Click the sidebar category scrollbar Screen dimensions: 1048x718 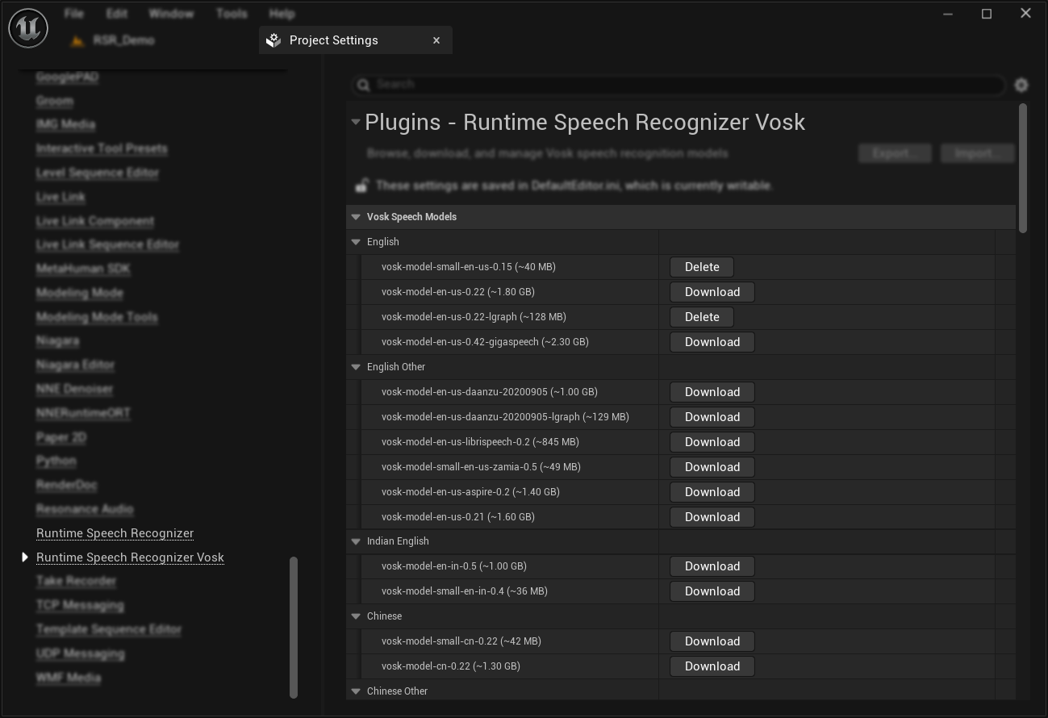pos(294,627)
